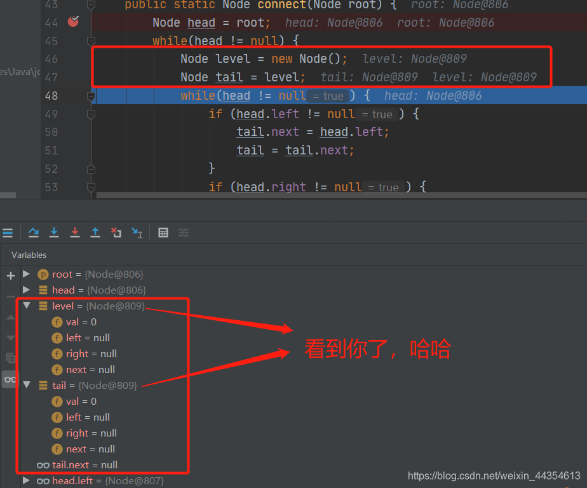Click the Step Over debugger icon
The image size is (587, 488).
[x=34, y=233]
